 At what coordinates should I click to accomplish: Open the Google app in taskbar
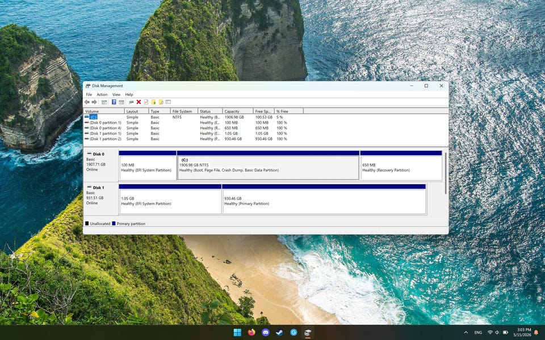point(294,333)
